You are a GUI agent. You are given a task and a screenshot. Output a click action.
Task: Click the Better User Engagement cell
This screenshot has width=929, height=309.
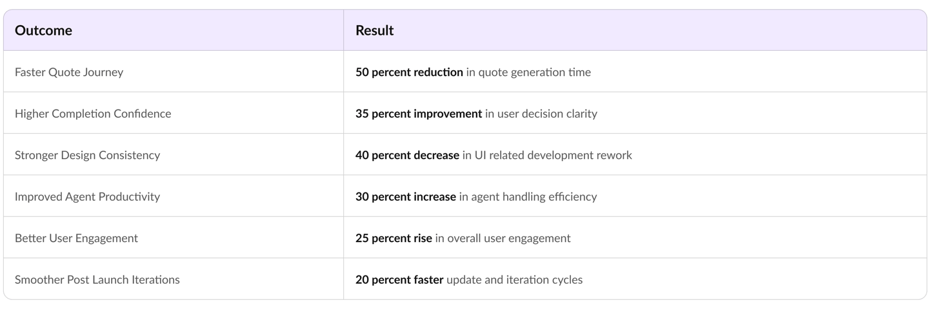(x=76, y=238)
